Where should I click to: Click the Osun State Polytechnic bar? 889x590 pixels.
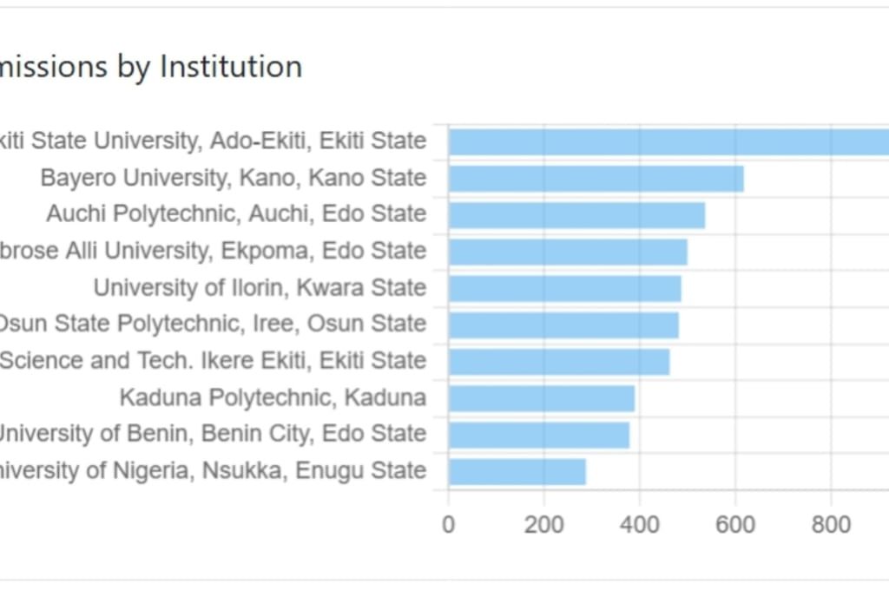click(563, 324)
